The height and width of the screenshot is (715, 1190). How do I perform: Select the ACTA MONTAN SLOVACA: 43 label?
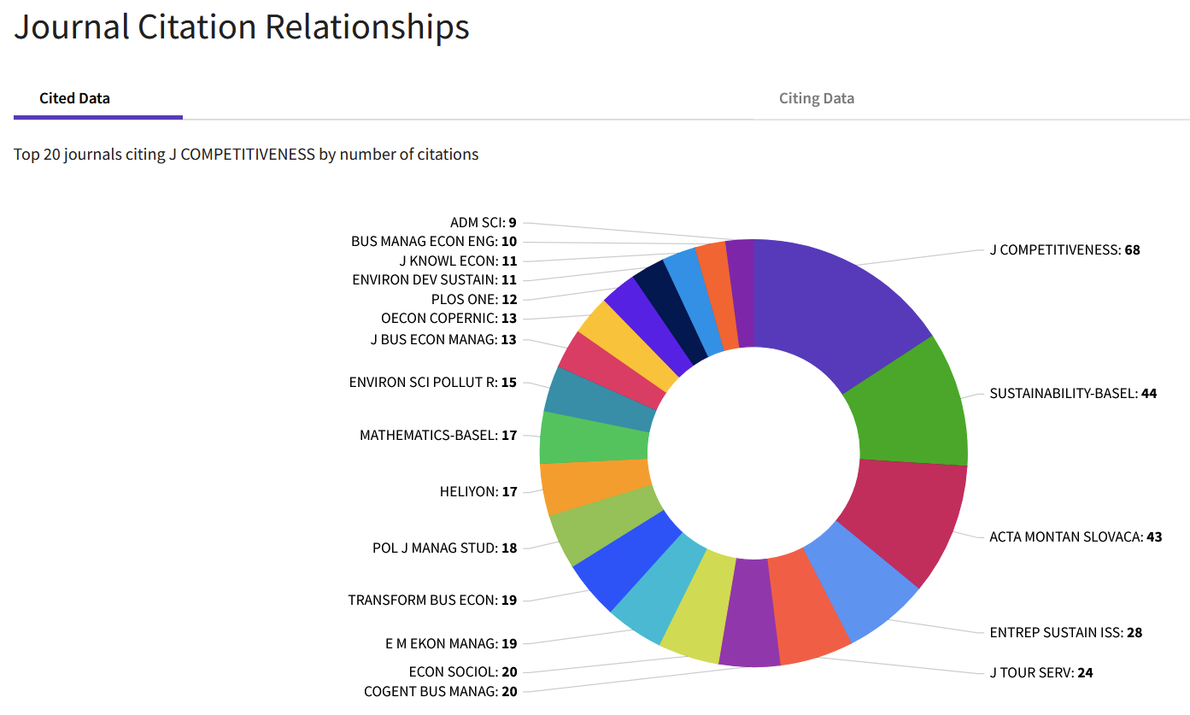point(1076,537)
